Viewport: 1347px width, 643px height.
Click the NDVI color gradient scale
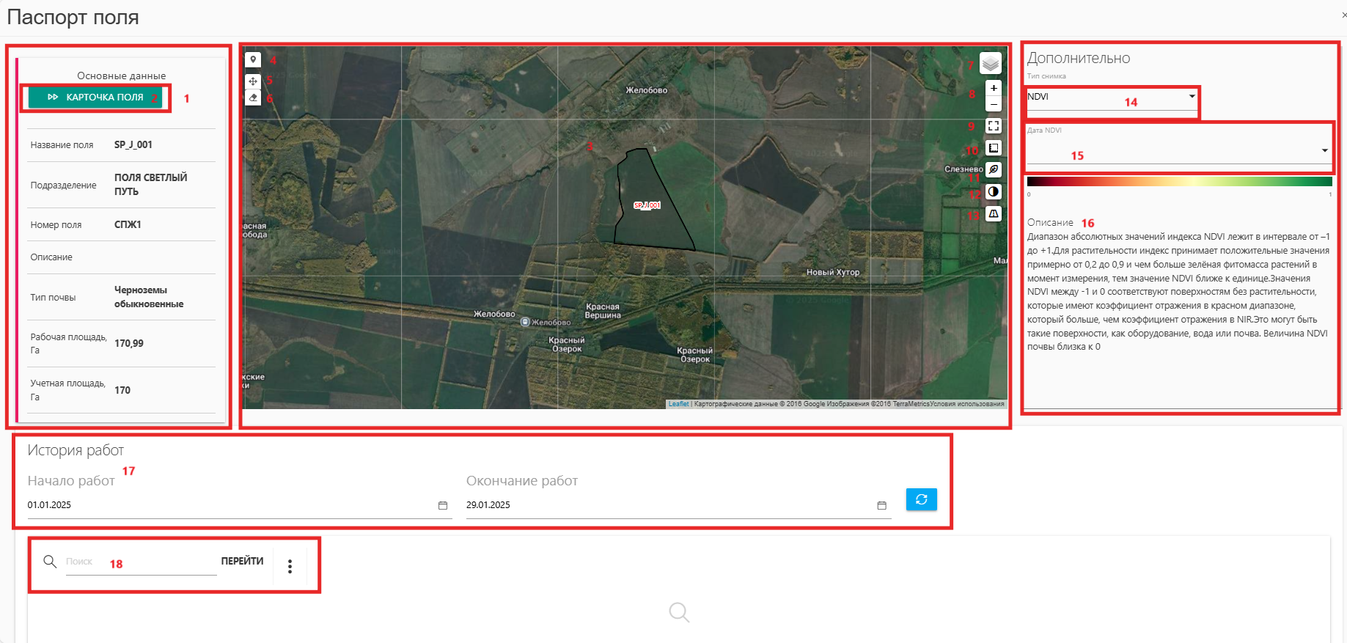(x=1179, y=181)
